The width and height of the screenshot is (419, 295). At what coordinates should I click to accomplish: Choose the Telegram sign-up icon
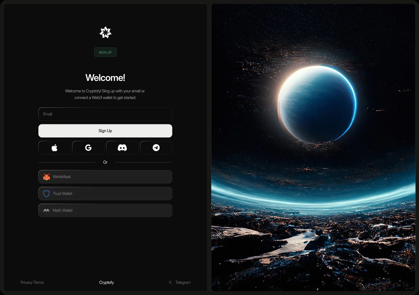pos(156,147)
